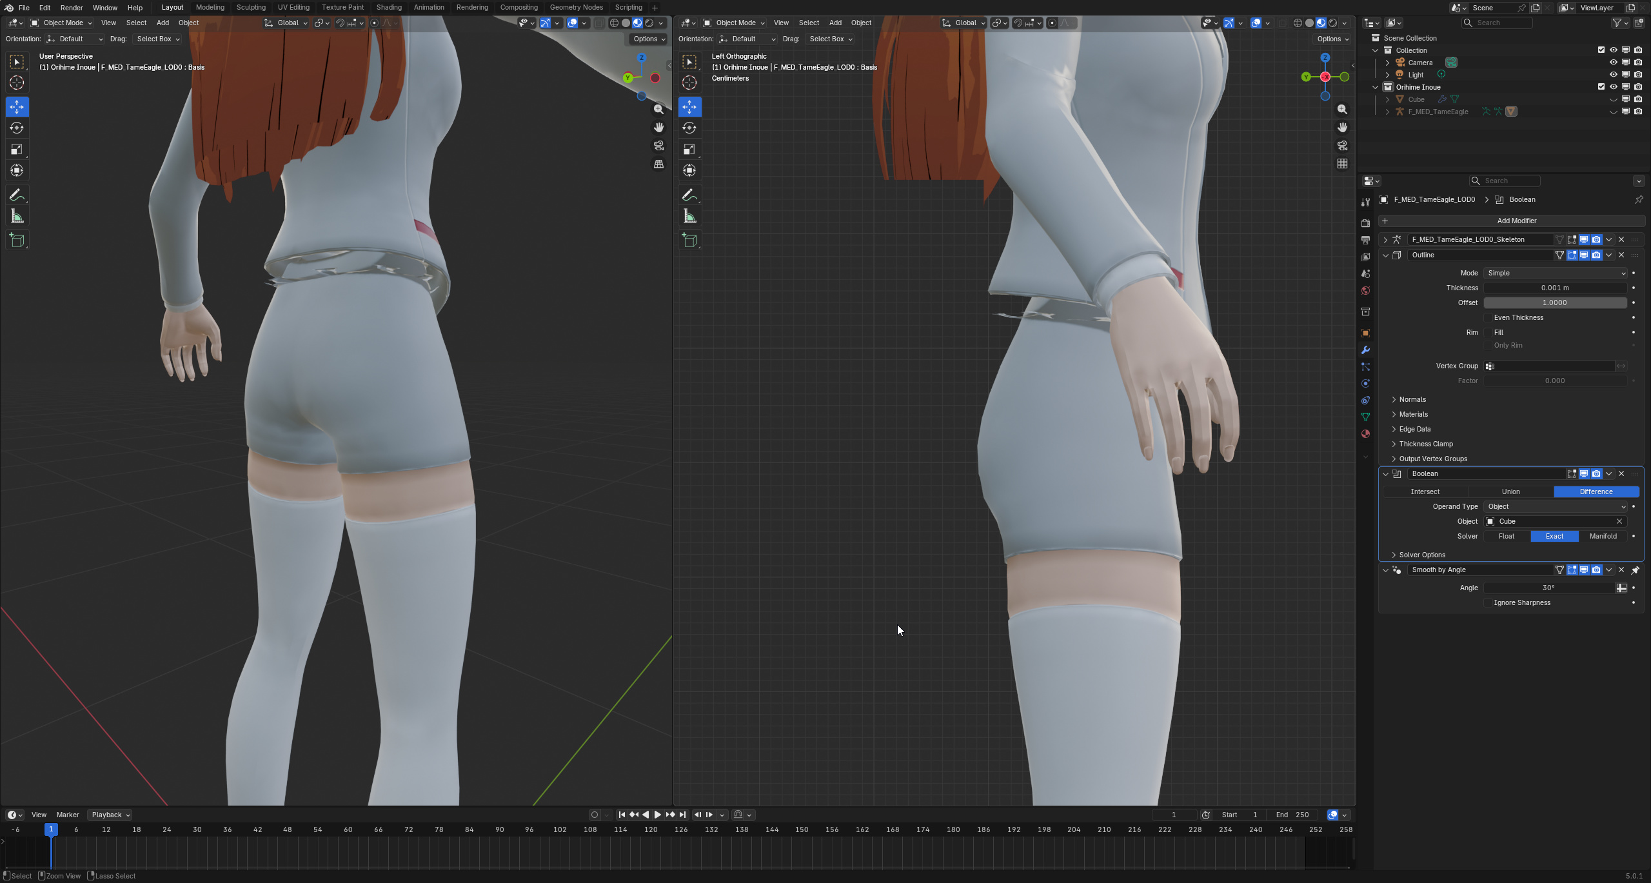Image resolution: width=1651 pixels, height=883 pixels.
Task: Click the Add Cube tool in left viewport
Action: click(x=17, y=241)
